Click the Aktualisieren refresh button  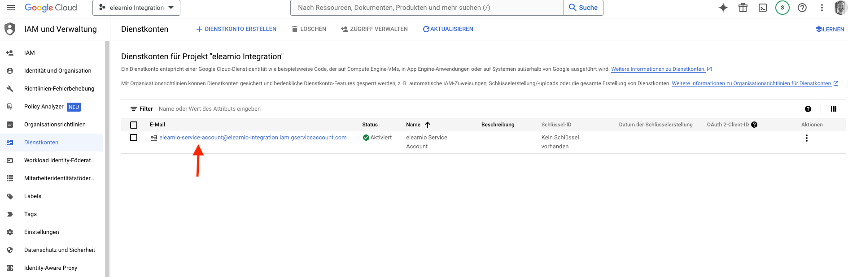click(x=448, y=29)
